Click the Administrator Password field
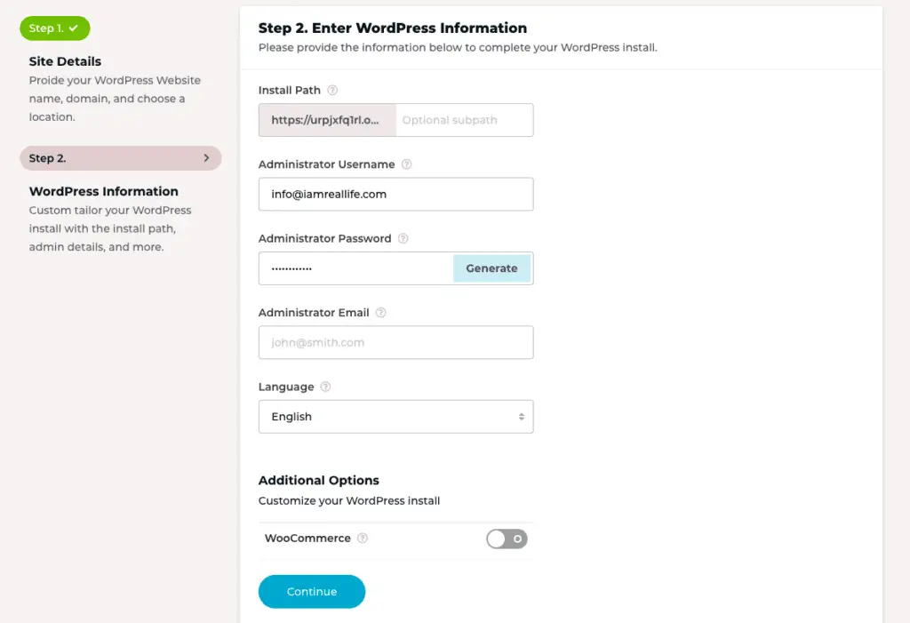 tap(355, 268)
